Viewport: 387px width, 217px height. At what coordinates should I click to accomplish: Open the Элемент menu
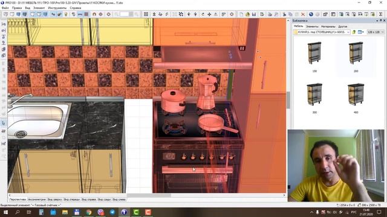pyautogui.click(x=39, y=8)
